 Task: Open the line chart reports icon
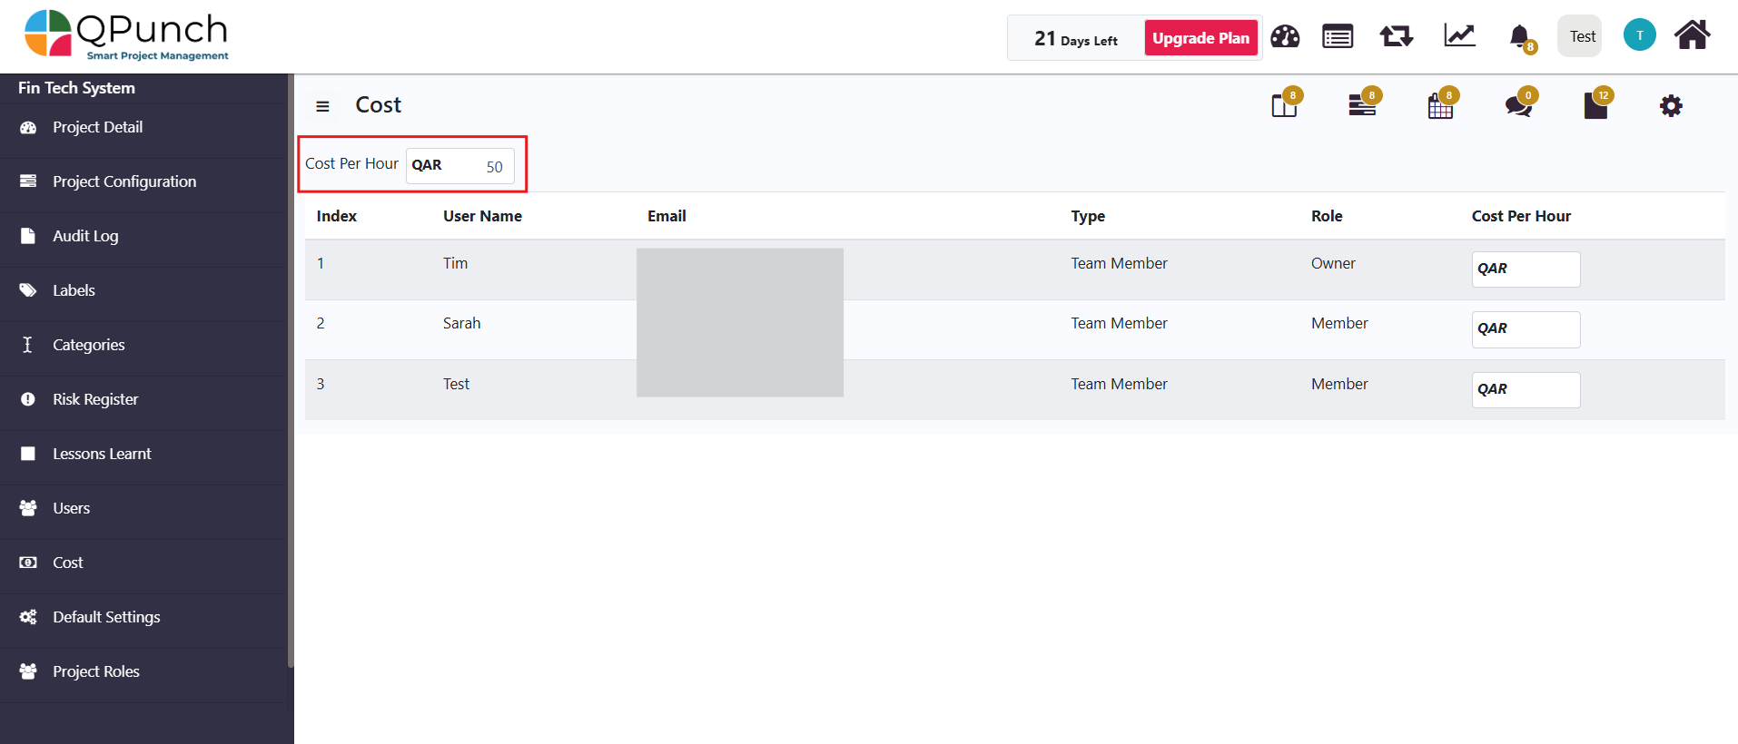(x=1459, y=36)
